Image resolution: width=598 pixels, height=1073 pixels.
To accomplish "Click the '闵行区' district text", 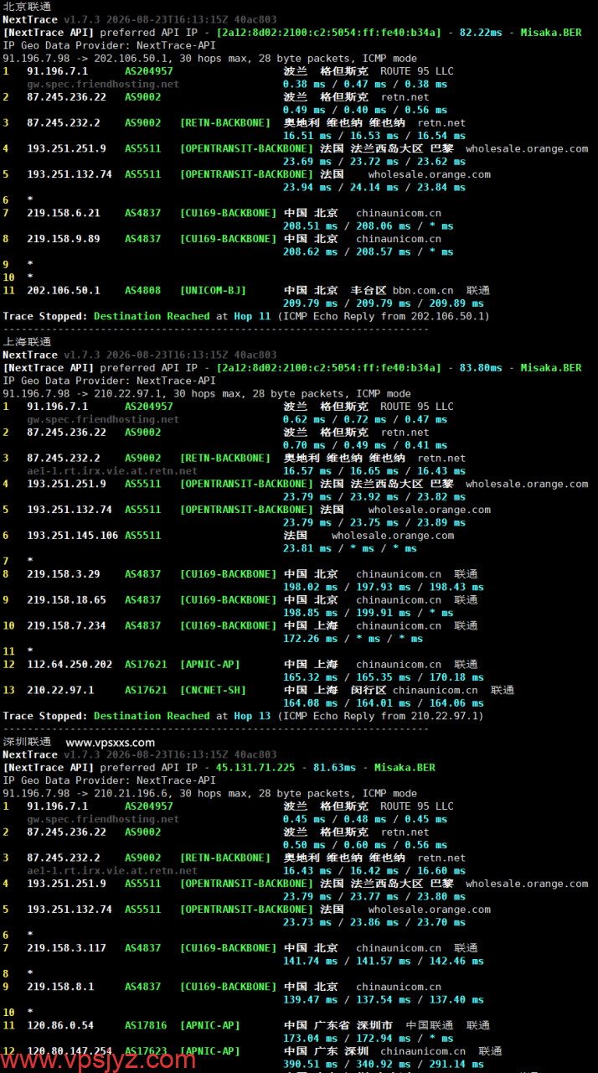I will 369,691.
